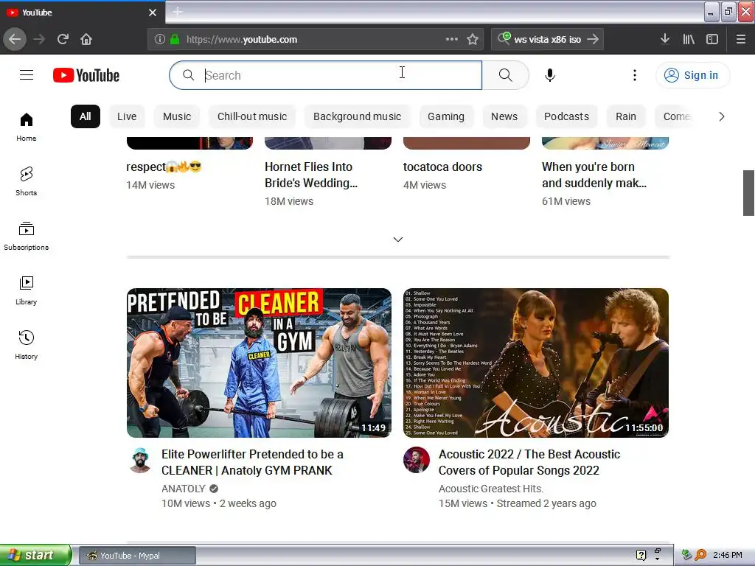Open the 'respect' short title
The height and width of the screenshot is (566, 755).
tap(164, 167)
